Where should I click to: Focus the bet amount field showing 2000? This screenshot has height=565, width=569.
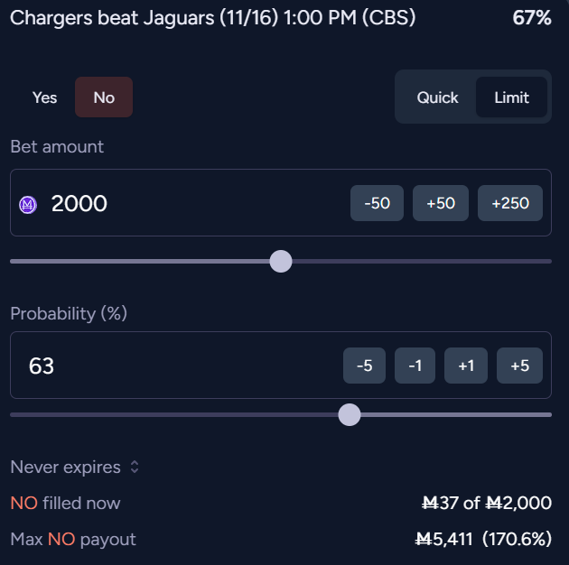coord(181,204)
